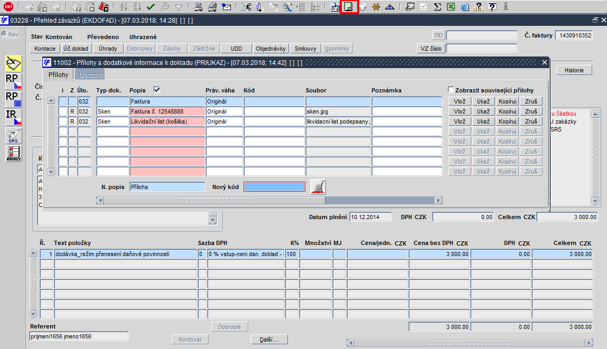This screenshot has height=349, width=607.
Task: Cut with the scissors icon
Action: coord(246,6)
